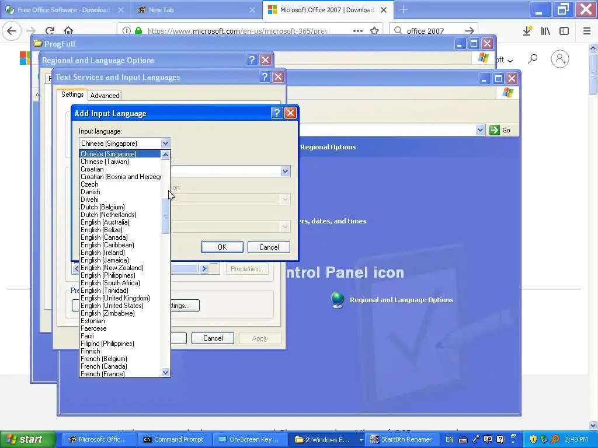
Task: Select Estonian in the language list
Action: pyautogui.click(x=120, y=321)
